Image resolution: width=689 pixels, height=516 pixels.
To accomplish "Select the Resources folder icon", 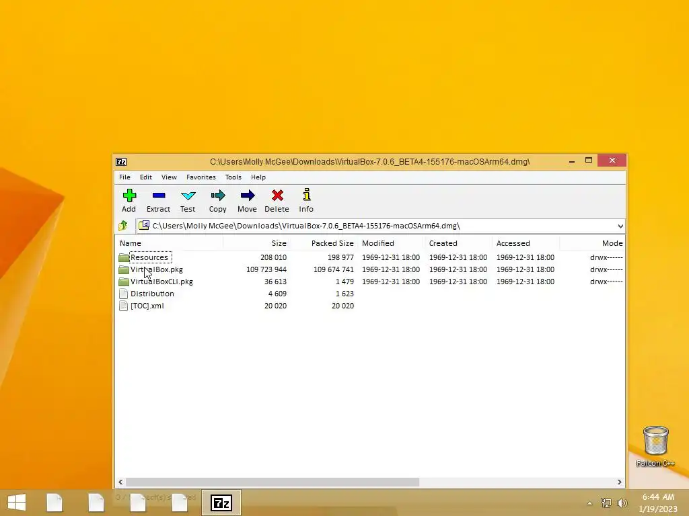I will (x=124, y=257).
